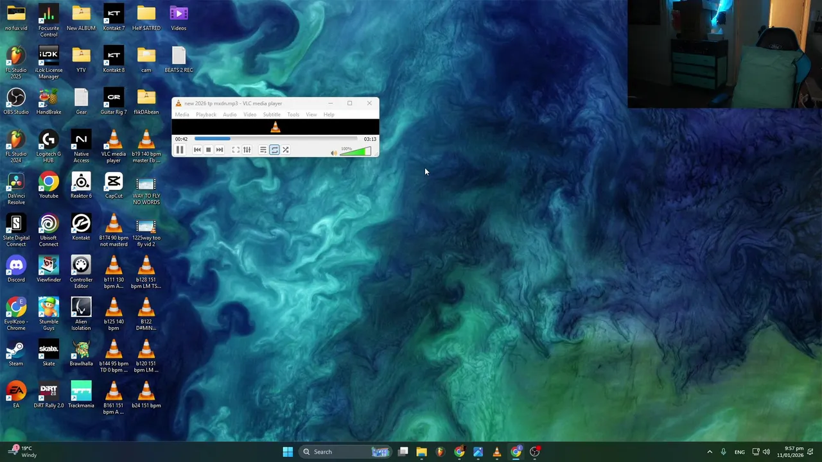Open the Subtitle menu in VLC
822x462 pixels.
point(272,114)
